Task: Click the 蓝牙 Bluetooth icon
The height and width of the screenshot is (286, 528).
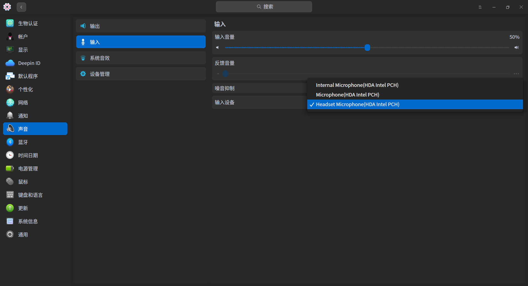Action: pos(10,142)
